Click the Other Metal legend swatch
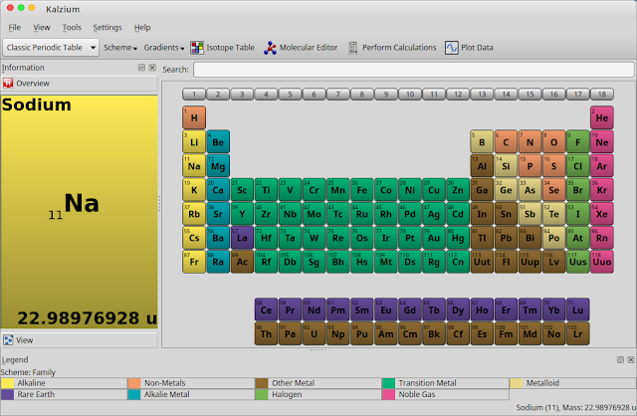 tap(262, 383)
